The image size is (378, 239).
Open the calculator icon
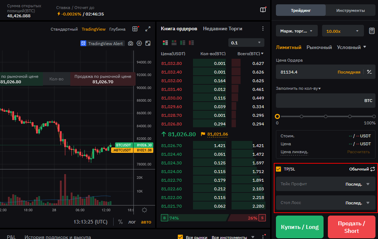pos(372,31)
